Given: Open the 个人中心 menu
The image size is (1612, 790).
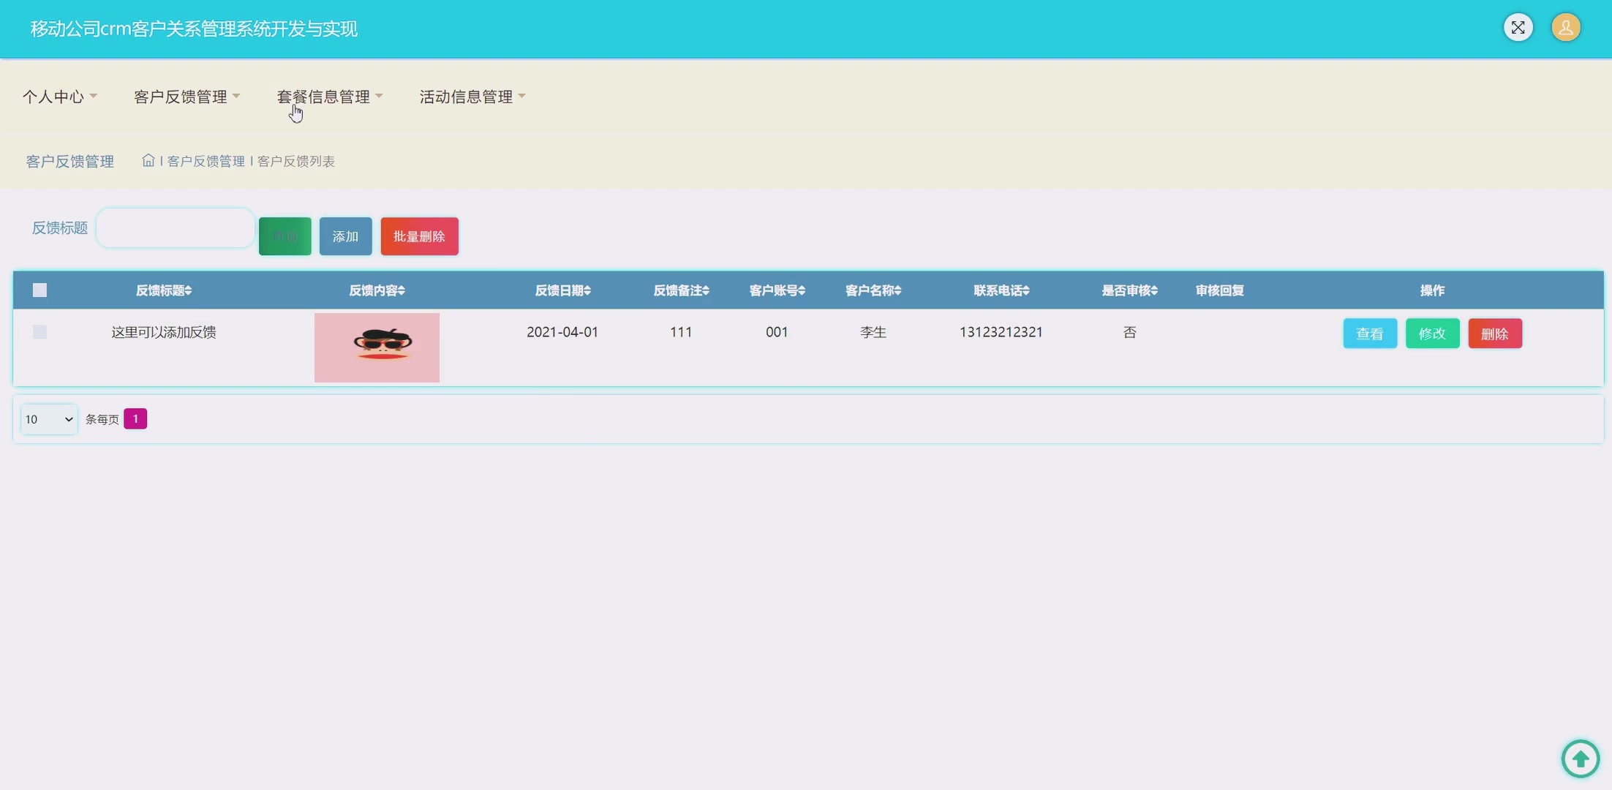Looking at the screenshot, I should [59, 96].
